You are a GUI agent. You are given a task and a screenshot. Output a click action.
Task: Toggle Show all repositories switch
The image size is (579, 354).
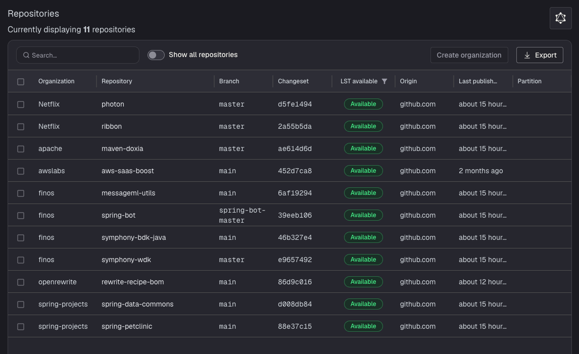(156, 55)
